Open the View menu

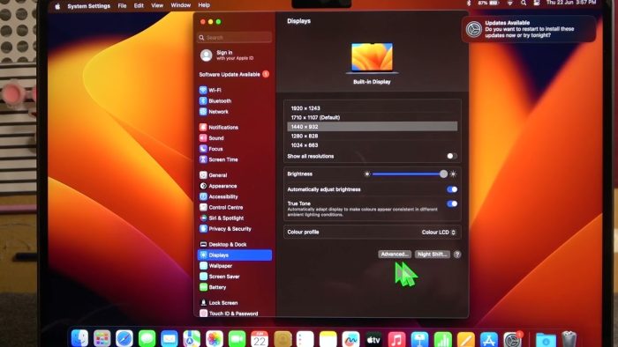pyautogui.click(x=157, y=5)
